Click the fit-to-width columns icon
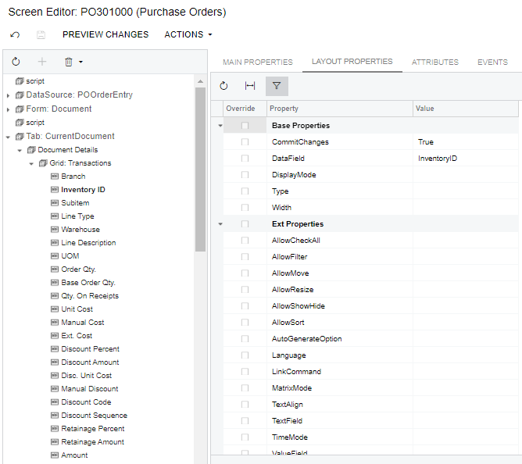Viewport: 522px width, 464px height. pos(250,86)
